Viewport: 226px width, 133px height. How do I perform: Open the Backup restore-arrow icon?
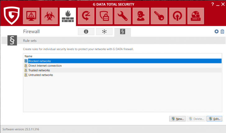[x=86, y=16]
